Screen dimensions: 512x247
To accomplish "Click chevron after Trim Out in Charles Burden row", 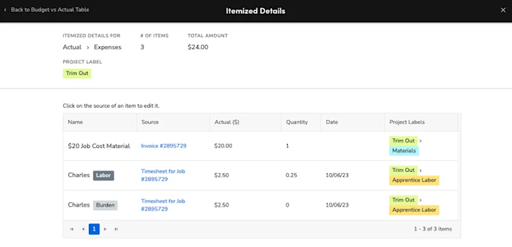I will (x=420, y=200).
